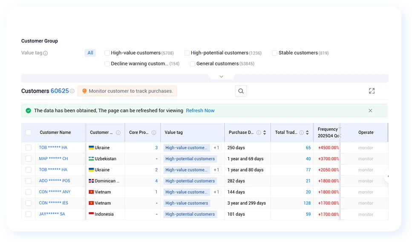The height and width of the screenshot is (245, 415).
Task: Click the Indonesia flag icon
Action: [91, 214]
